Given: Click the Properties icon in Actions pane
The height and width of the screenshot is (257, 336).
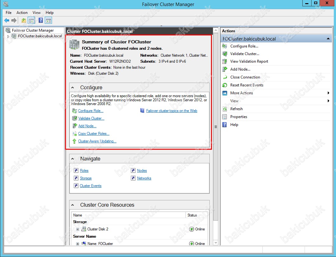Looking at the screenshot, I should point(225,117).
